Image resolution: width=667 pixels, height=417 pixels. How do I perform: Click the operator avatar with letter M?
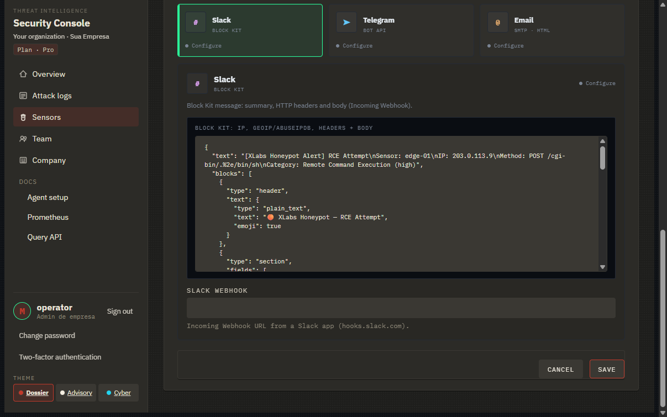click(22, 312)
